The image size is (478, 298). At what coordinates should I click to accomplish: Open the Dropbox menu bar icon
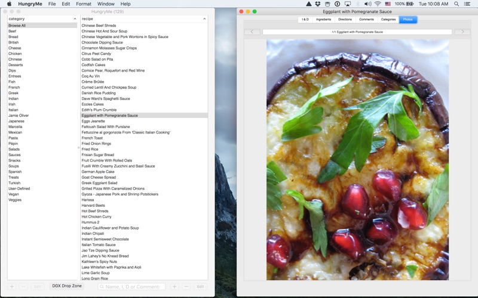pos(318,4)
